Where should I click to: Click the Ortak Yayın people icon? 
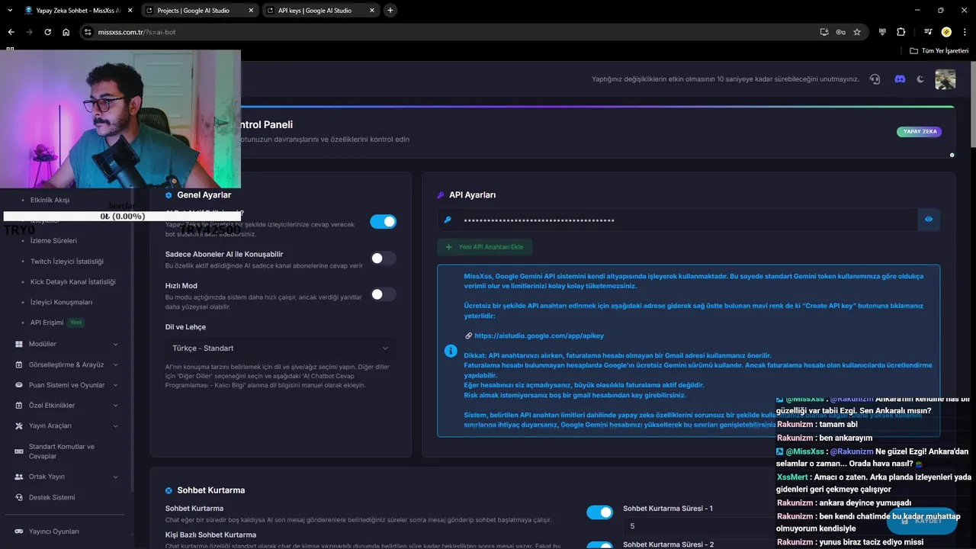19,477
